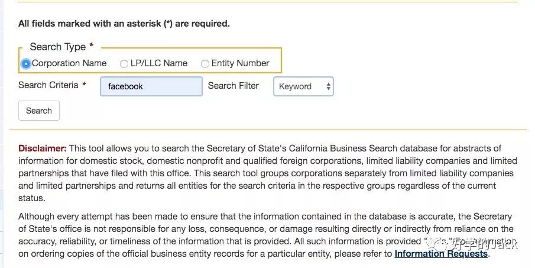Focus the Search Criteria text field

click(x=151, y=86)
